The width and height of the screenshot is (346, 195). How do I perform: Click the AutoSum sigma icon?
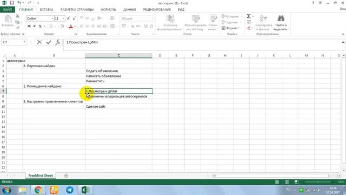[x=249, y=16]
